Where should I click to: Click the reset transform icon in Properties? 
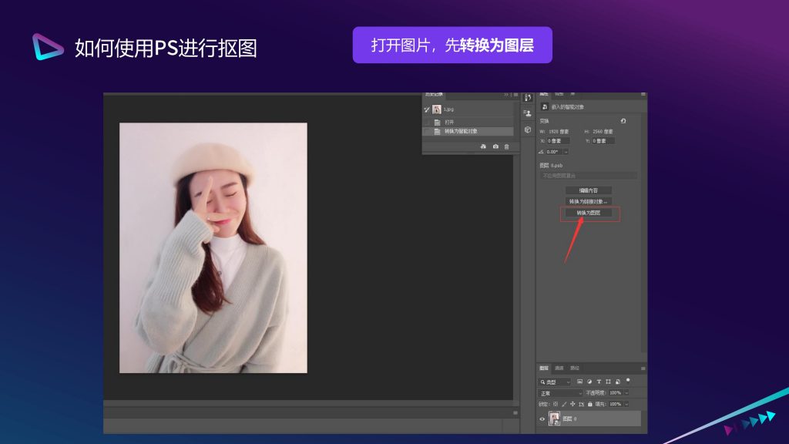(x=623, y=121)
